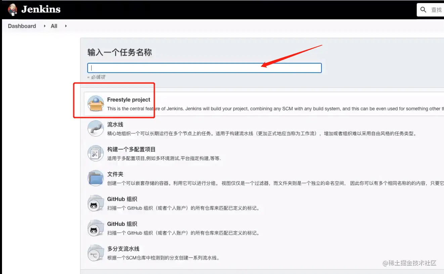The height and width of the screenshot is (274, 444).
Task: Expand the arrow after All breadcrumb
Action: [x=66, y=26]
